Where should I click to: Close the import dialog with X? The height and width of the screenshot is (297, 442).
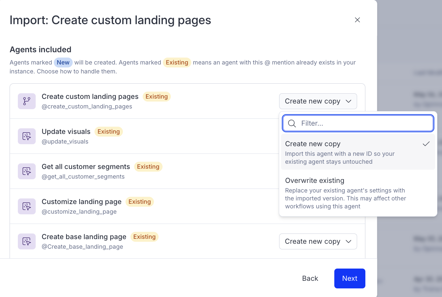tap(357, 20)
